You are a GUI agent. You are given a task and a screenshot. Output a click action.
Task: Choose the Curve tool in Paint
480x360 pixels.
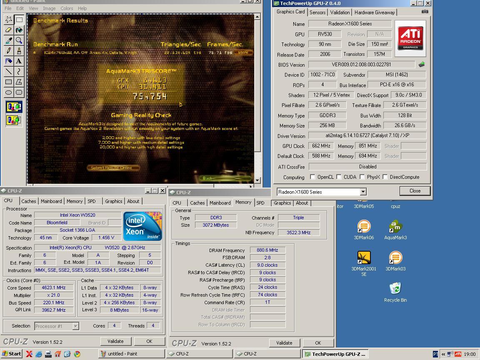click(x=19, y=72)
